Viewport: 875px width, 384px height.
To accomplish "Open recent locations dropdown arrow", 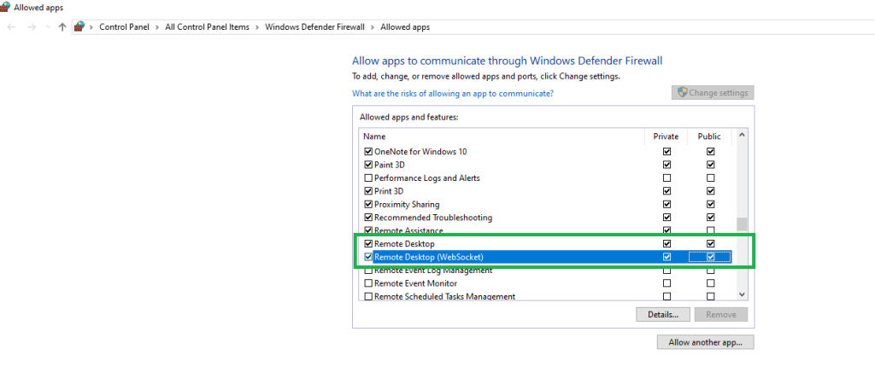I will point(48,26).
